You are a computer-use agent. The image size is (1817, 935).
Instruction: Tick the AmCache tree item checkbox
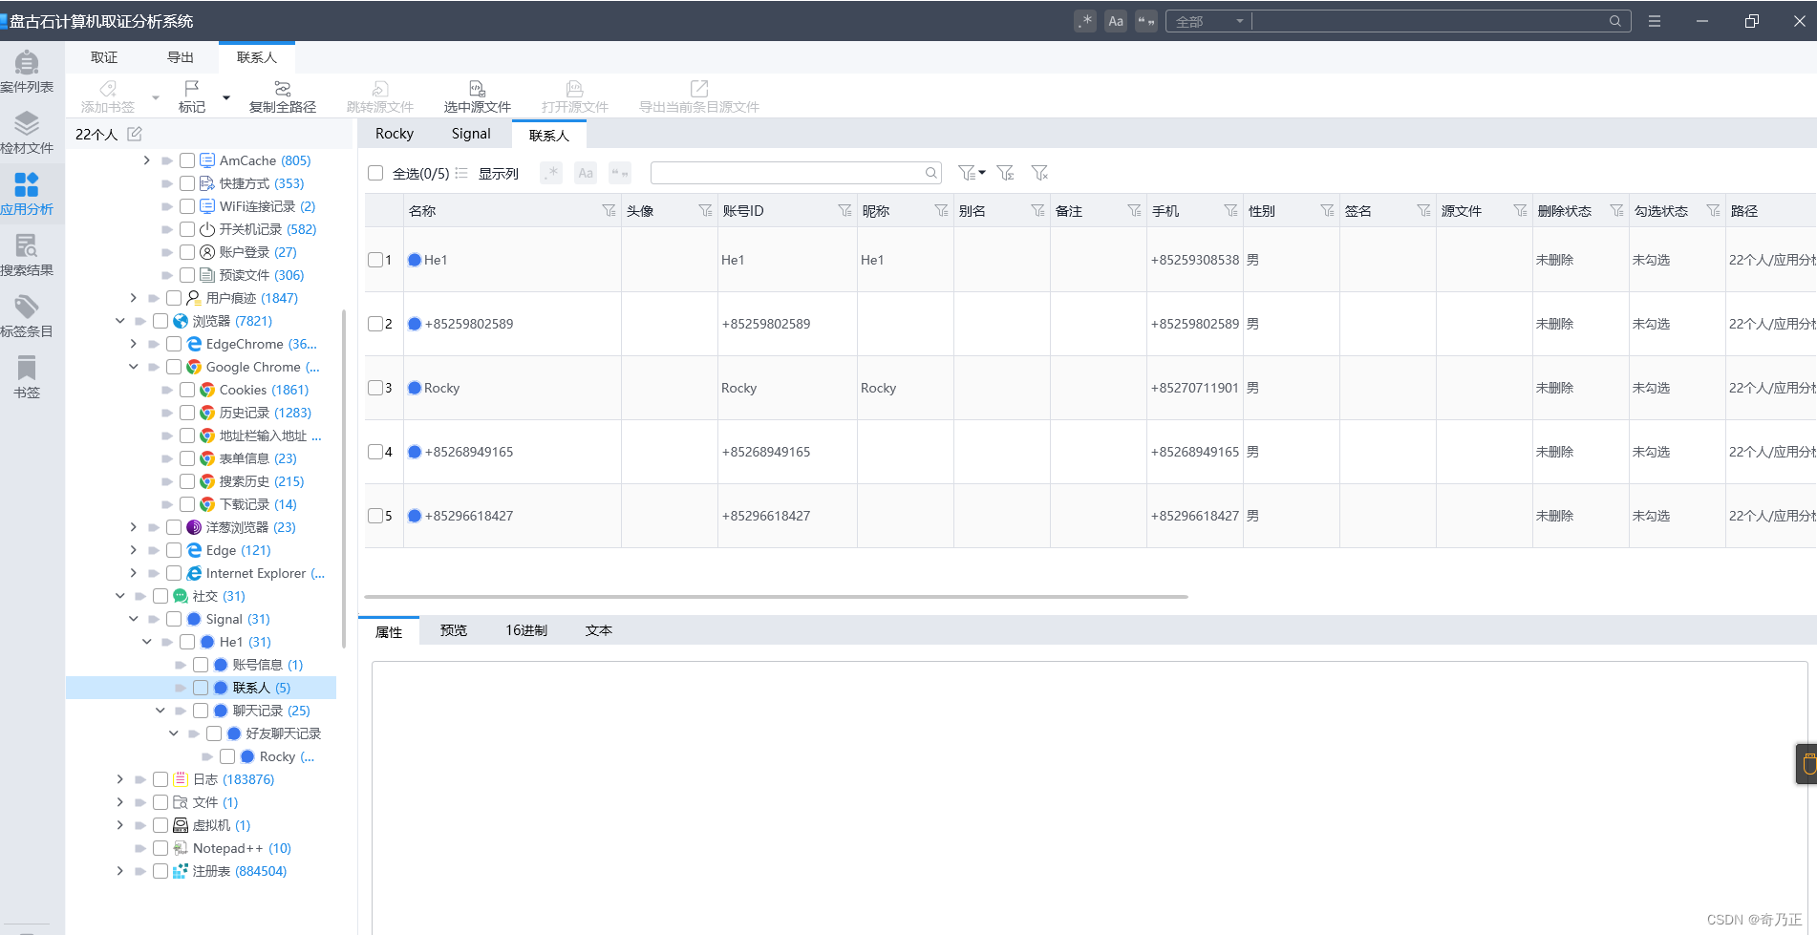187,160
